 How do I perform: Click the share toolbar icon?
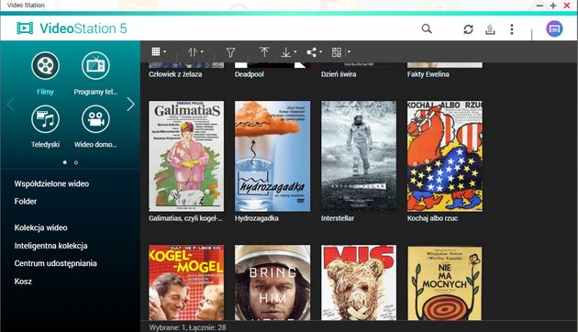click(x=312, y=52)
